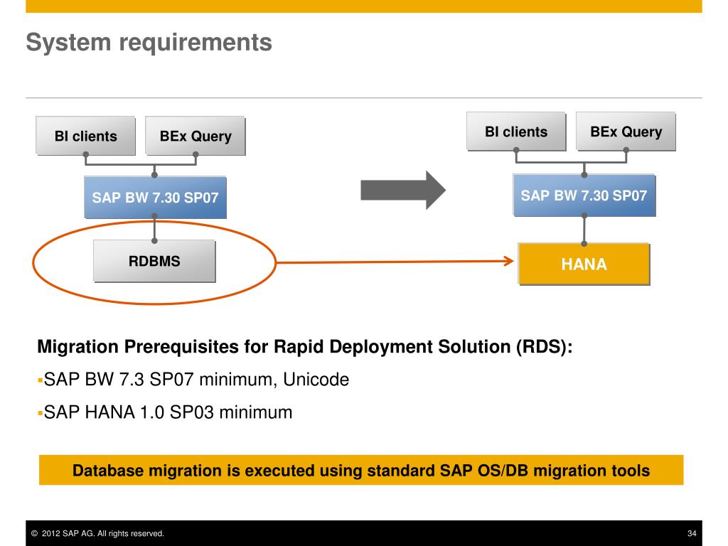Click the Migration Prerequisites heading
Image resolution: width=728 pixels, height=546 pixels.
tap(304, 347)
